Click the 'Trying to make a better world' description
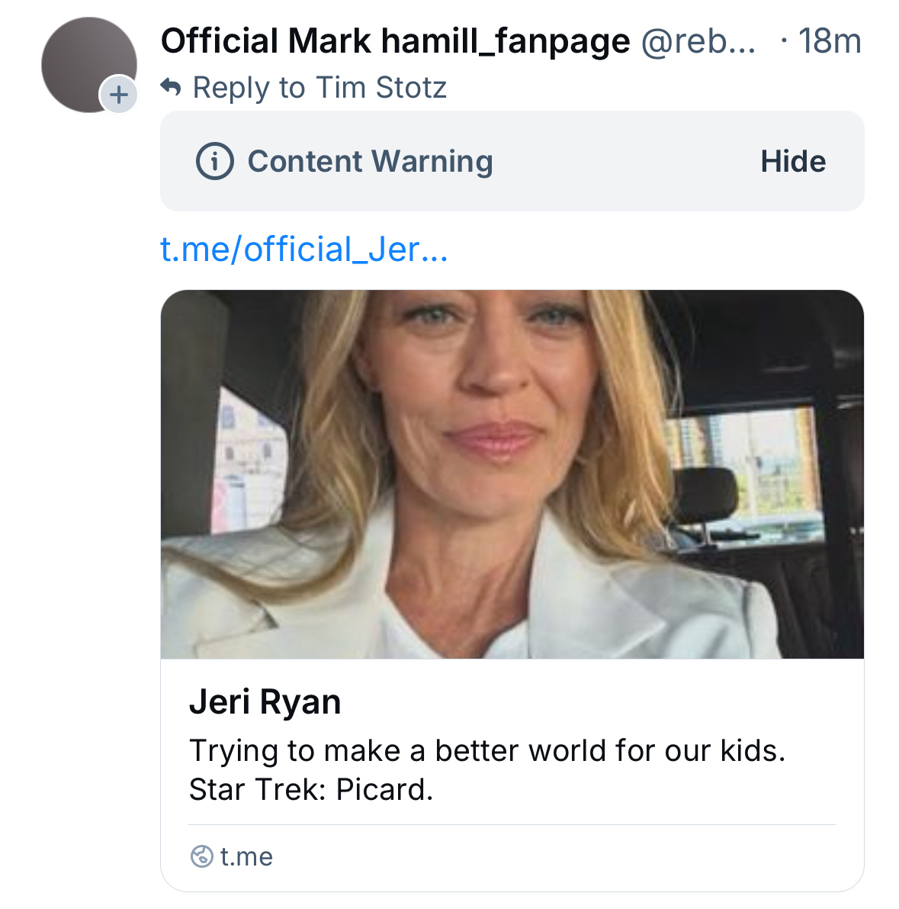 pyautogui.click(x=486, y=750)
